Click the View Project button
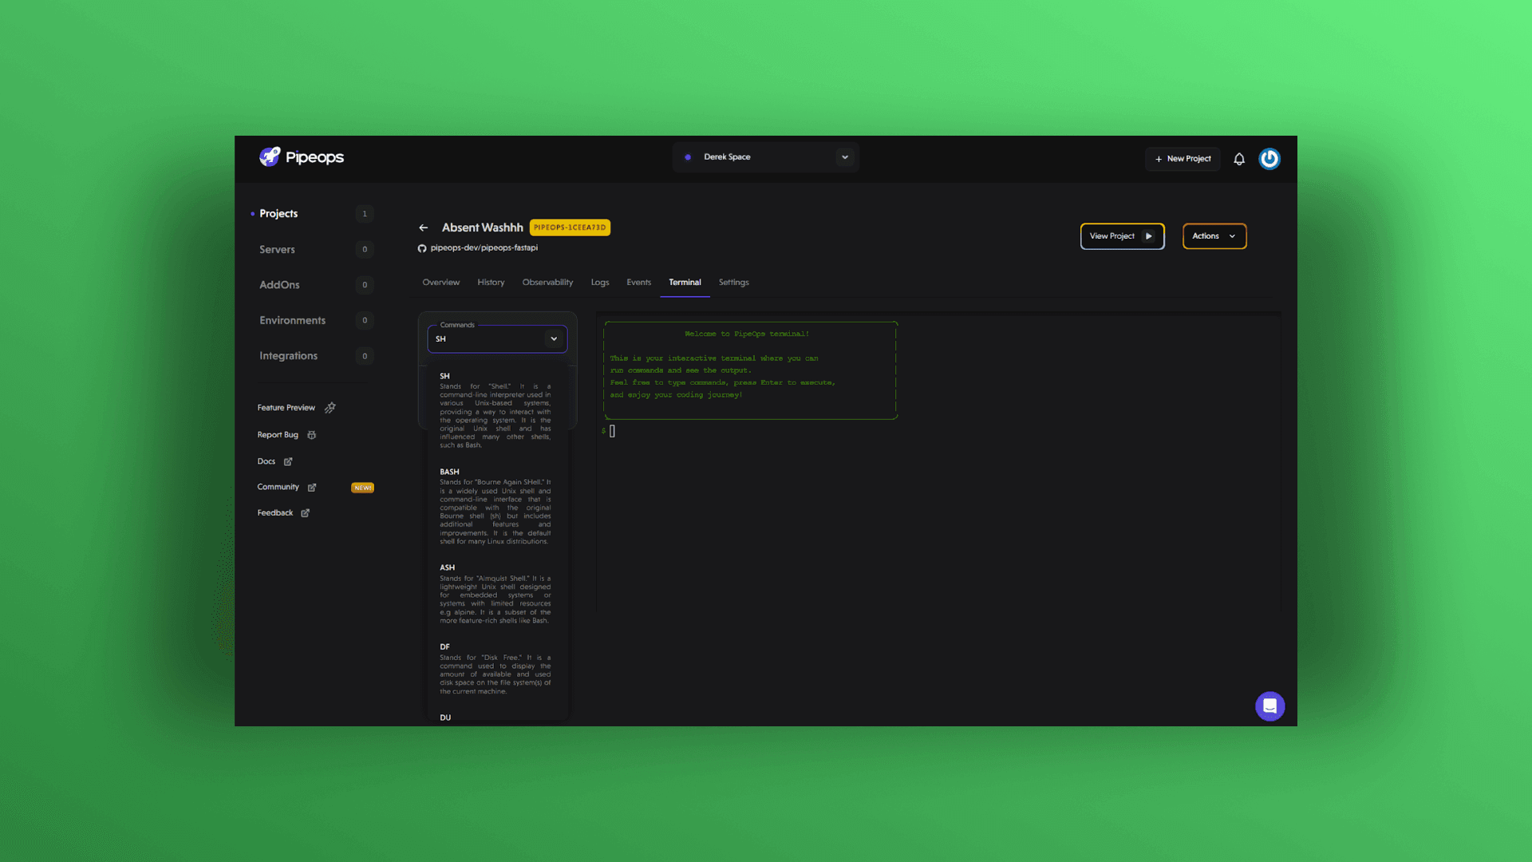The width and height of the screenshot is (1532, 862). click(x=1122, y=236)
